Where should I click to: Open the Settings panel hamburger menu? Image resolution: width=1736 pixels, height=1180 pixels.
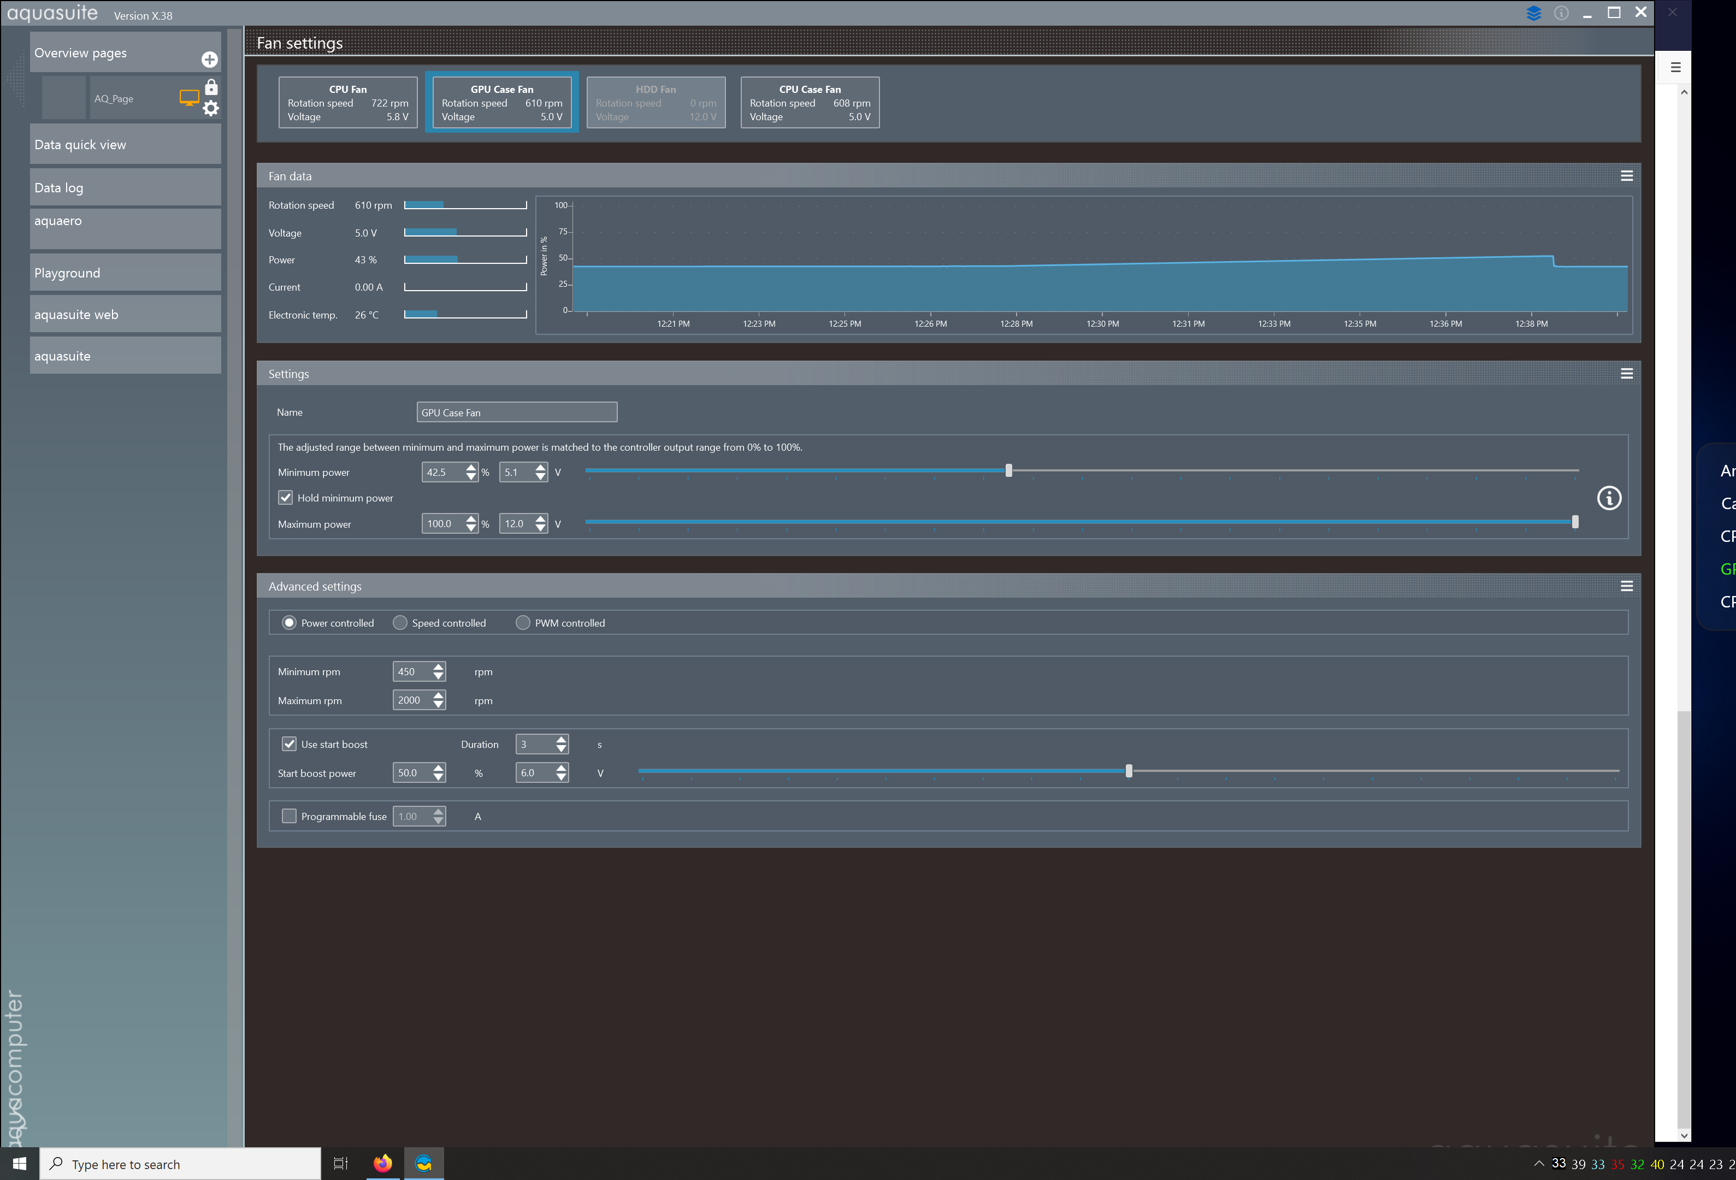[x=1626, y=374]
